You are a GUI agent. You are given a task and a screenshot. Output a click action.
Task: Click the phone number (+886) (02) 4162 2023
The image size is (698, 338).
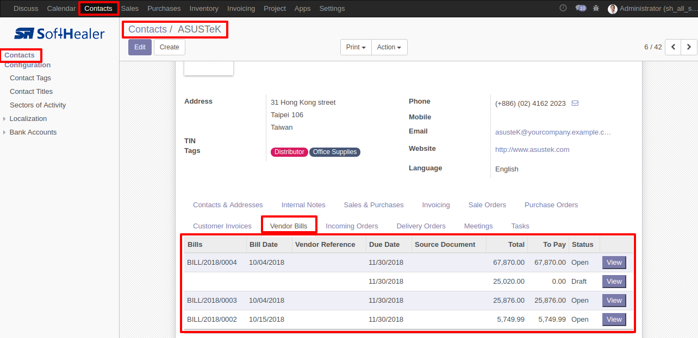pos(530,103)
